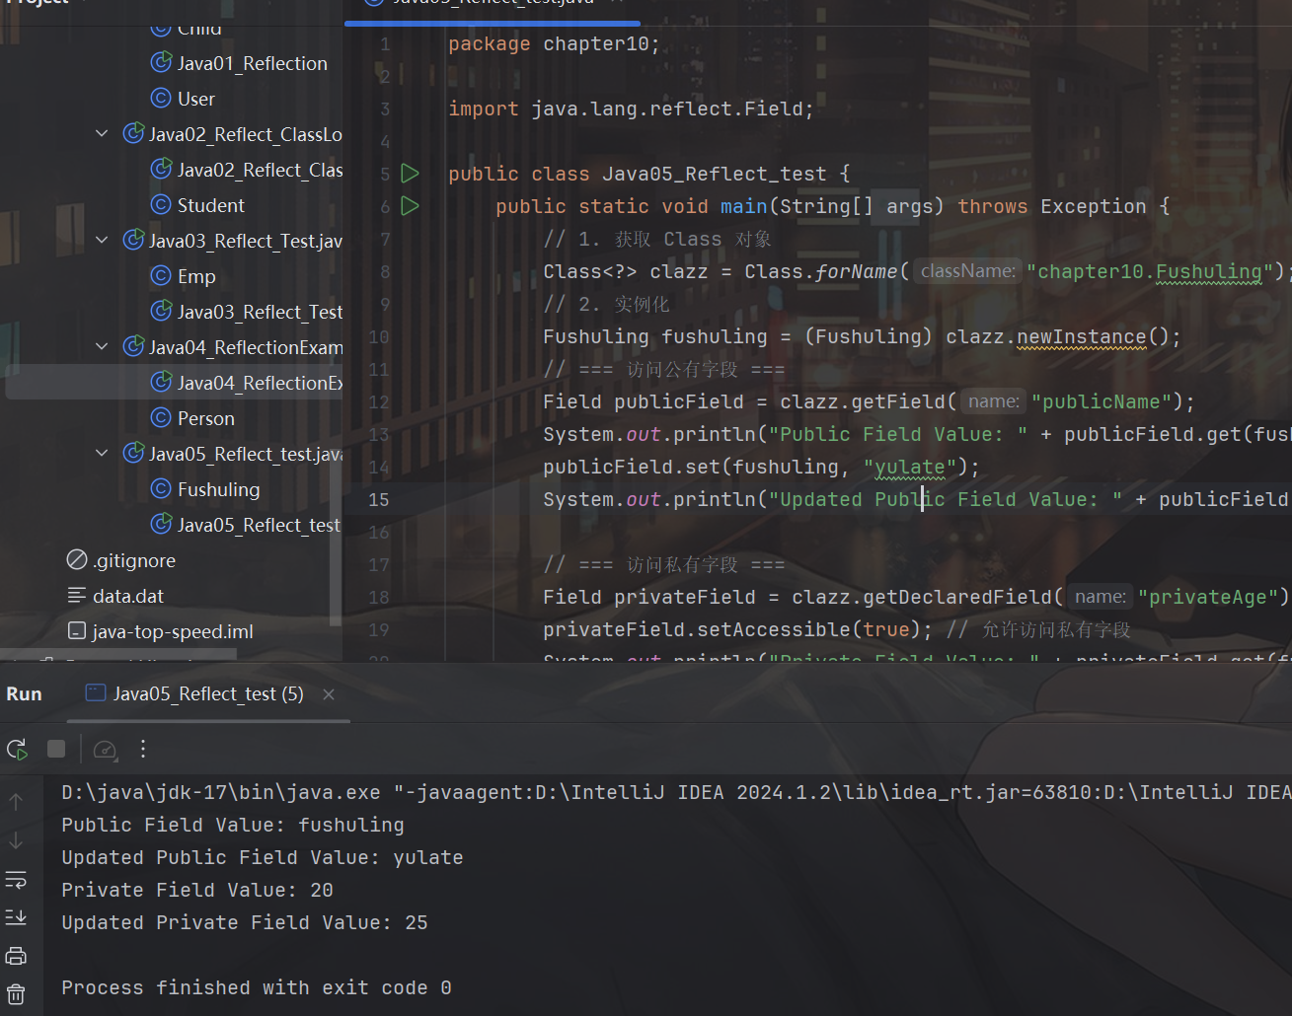Click the Run tool window label
The height and width of the screenshot is (1016, 1292).
24,694
